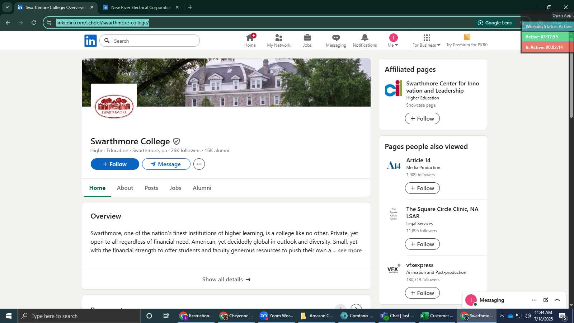Compose new message icon in Messaging bar

[x=546, y=300]
